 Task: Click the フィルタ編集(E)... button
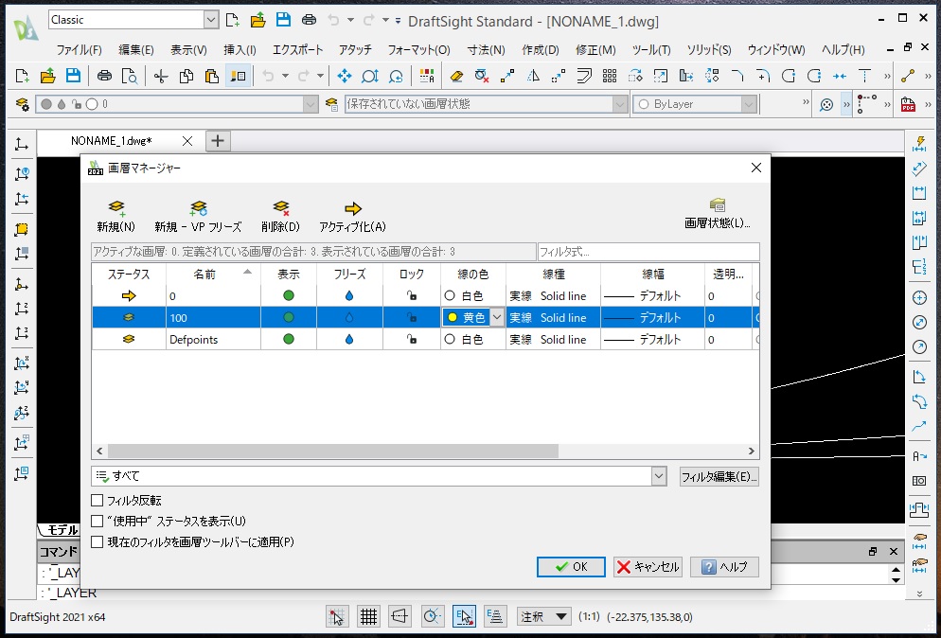coord(719,476)
